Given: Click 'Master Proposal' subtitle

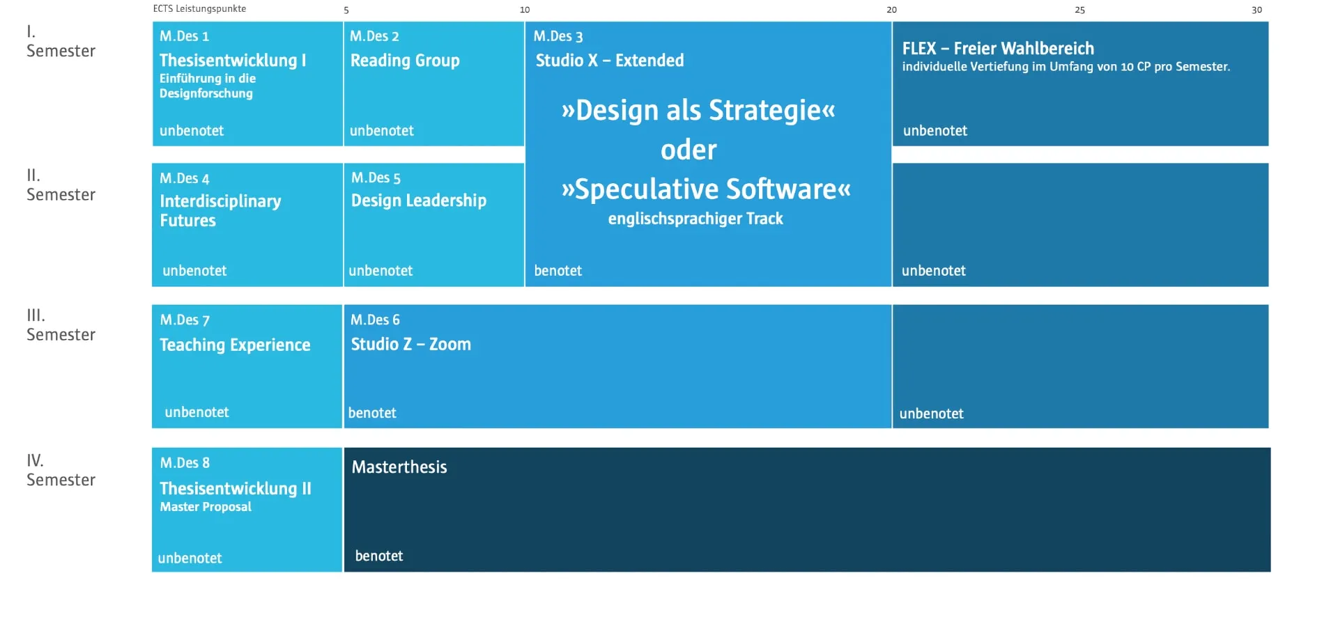Looking at the screenshot, I should (x=206, y=507).
